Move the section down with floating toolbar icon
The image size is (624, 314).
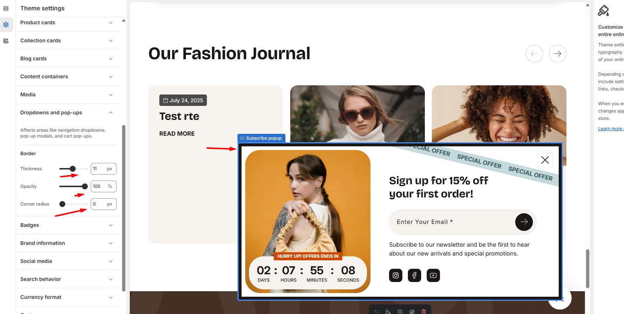[x=388, y=311]
